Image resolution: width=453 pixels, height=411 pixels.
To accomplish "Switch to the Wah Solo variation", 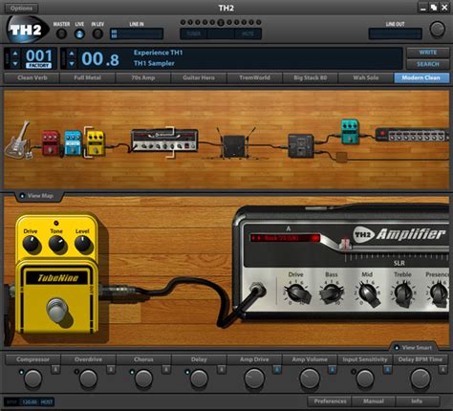I will click(366, 77).
